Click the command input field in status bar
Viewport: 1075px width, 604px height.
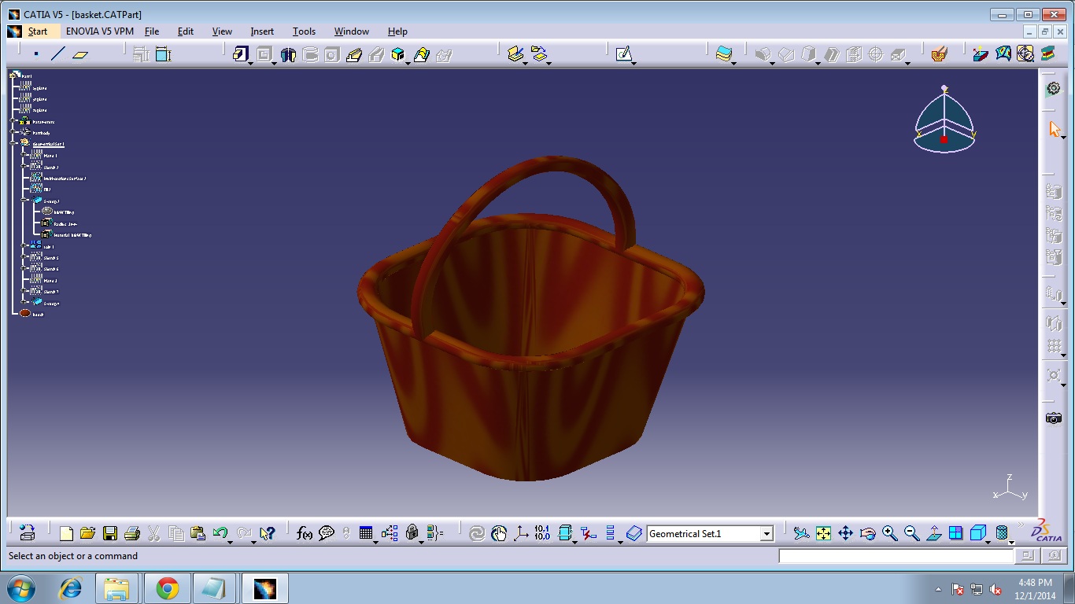[896, 556]
